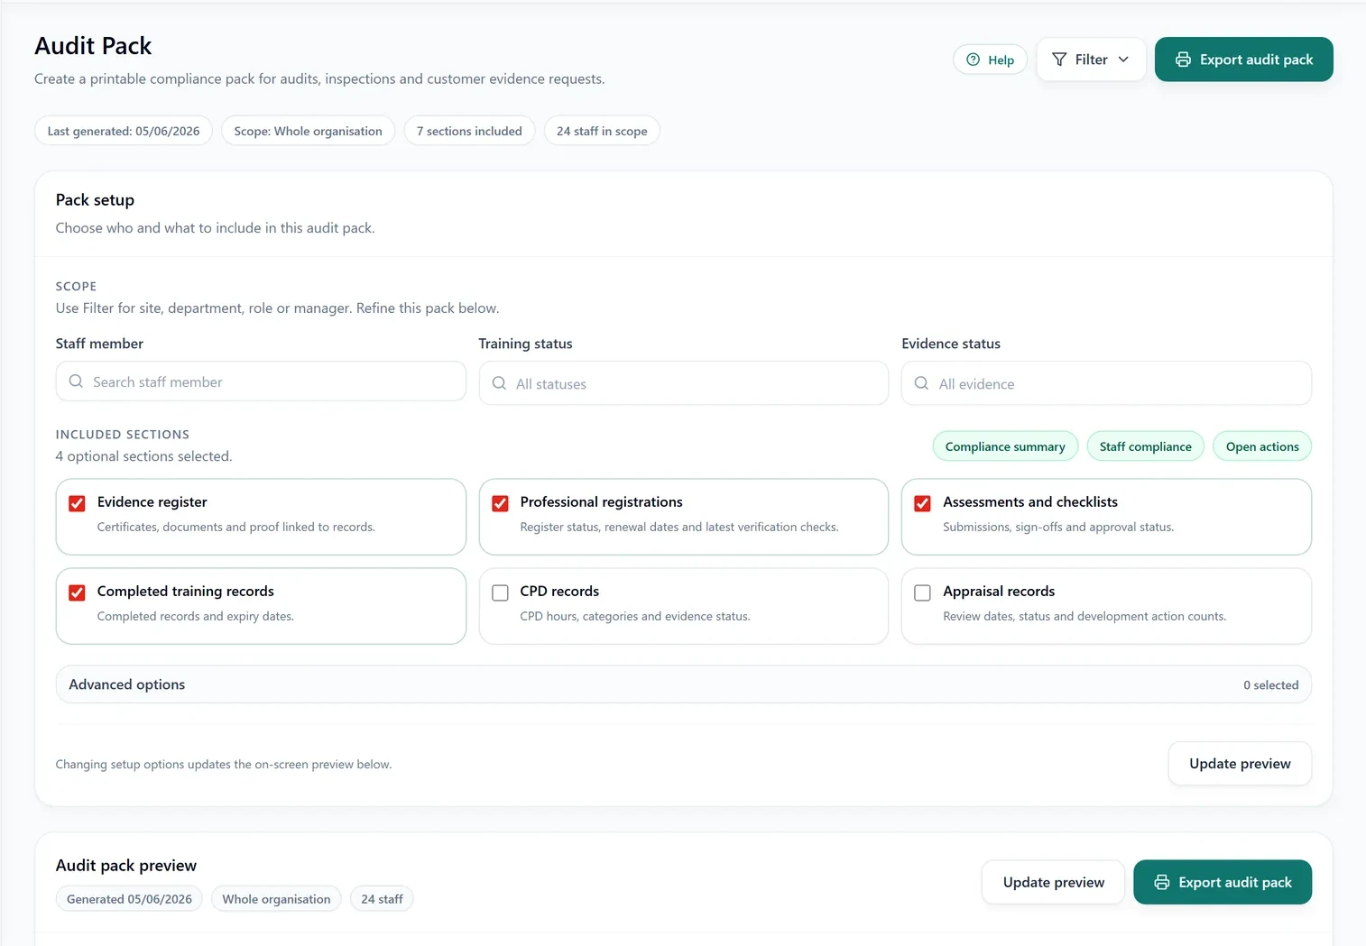Screen dimensions: 1366x946
Task: Click the Help question mark icon
Action: pyautogui.click(x=973, y=60)
